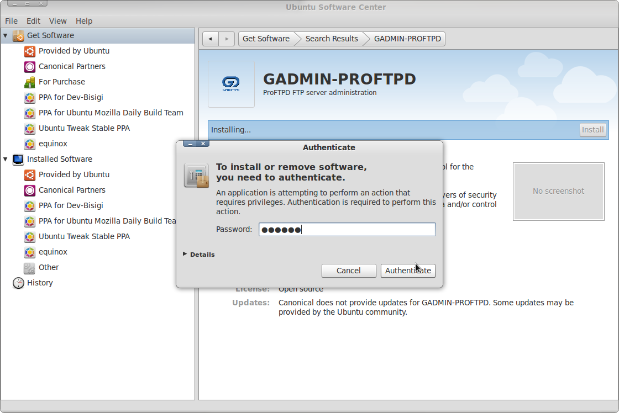This screenshot has height=413, width=619.
Task: Click the Install button in progress bar
Action: [592, 130]
